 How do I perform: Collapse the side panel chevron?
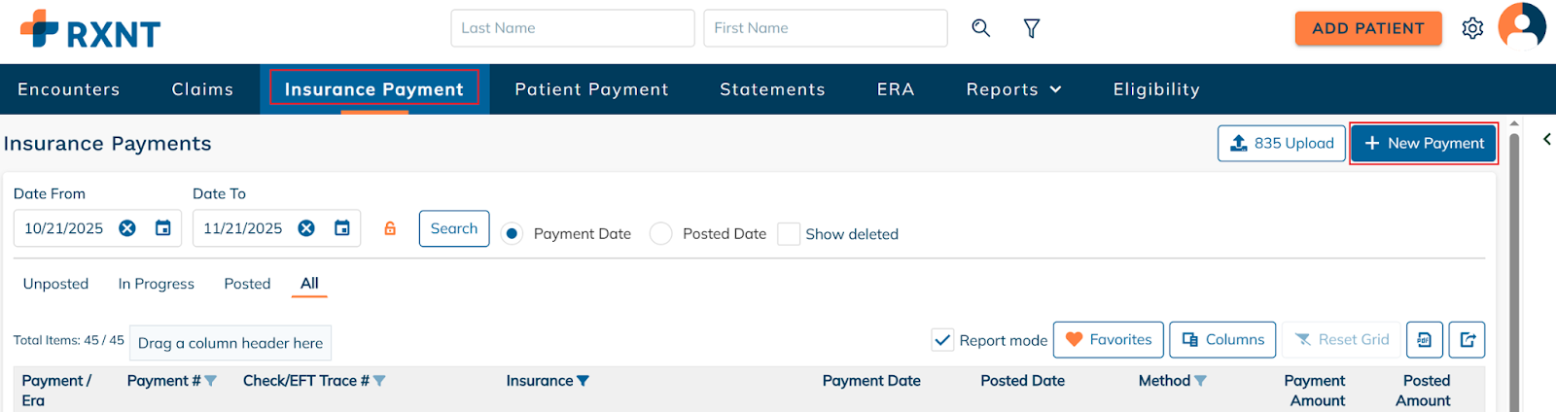1546,140
